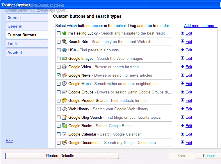Expand the plus icon for Google Video
221x164 pixels.
[x=183, y=66]
